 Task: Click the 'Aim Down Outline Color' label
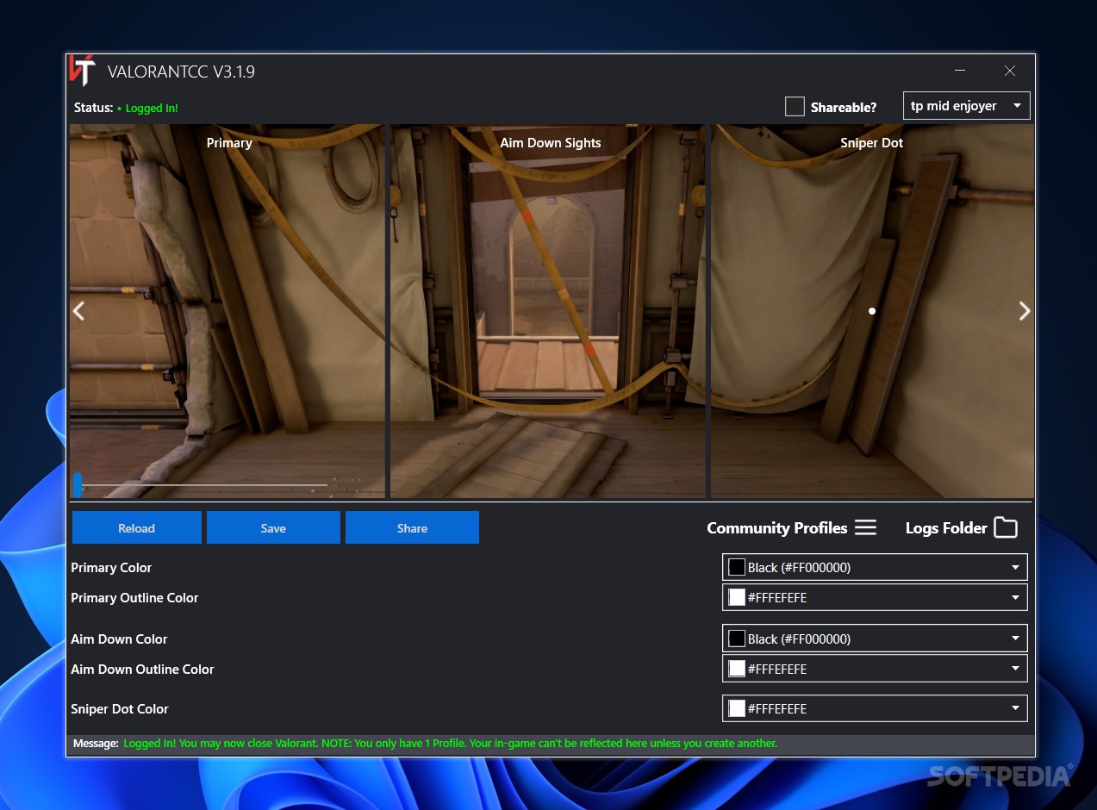point(142,670)
